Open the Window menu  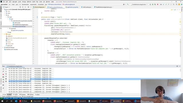click(48, 2)
